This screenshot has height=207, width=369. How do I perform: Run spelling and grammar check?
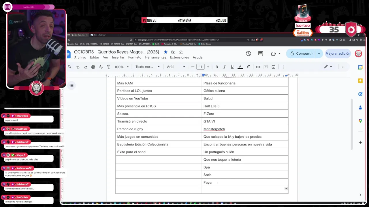(x=101, y=67)
